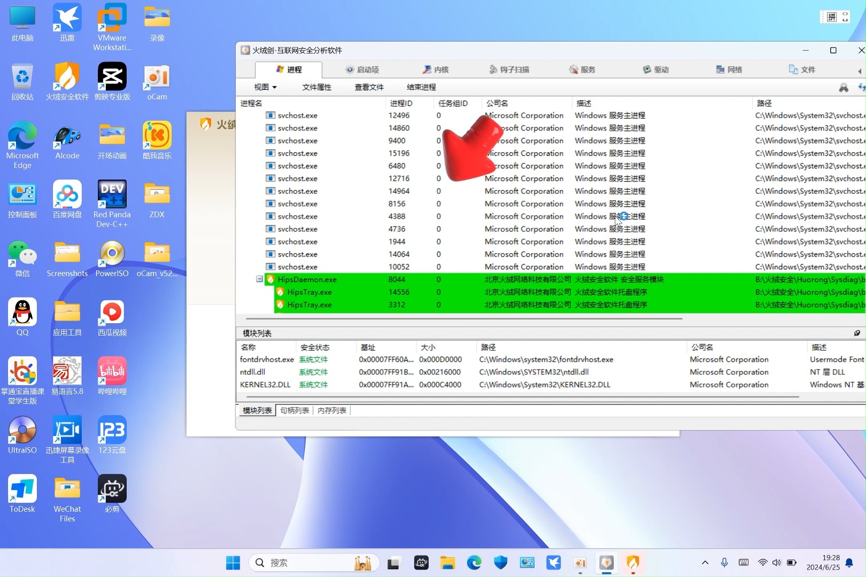
Task: Select KERNEL32.DLL module row
Action: 551,385
